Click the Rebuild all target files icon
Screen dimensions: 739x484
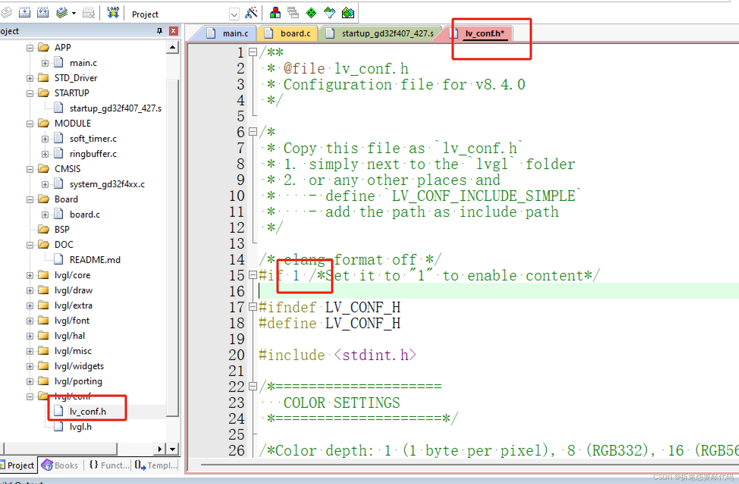pos(43,13)
